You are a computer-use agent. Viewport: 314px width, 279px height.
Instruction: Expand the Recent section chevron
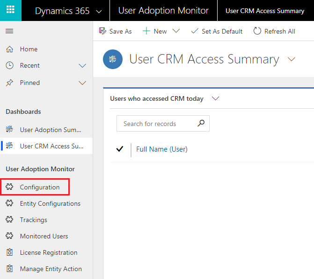tap(82, 66)
